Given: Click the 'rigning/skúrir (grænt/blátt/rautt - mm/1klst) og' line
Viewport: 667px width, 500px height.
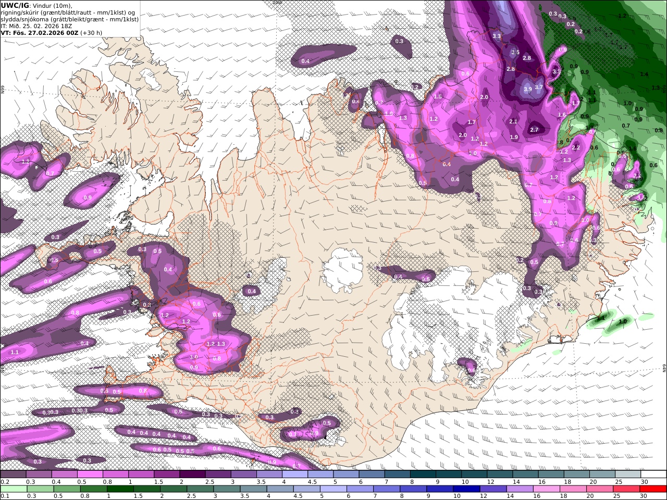Looking at the screenshot, I should (68, 12).
